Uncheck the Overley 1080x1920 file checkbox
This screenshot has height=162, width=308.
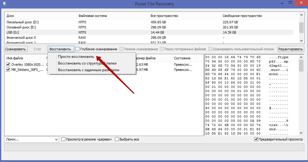[8, 64]
